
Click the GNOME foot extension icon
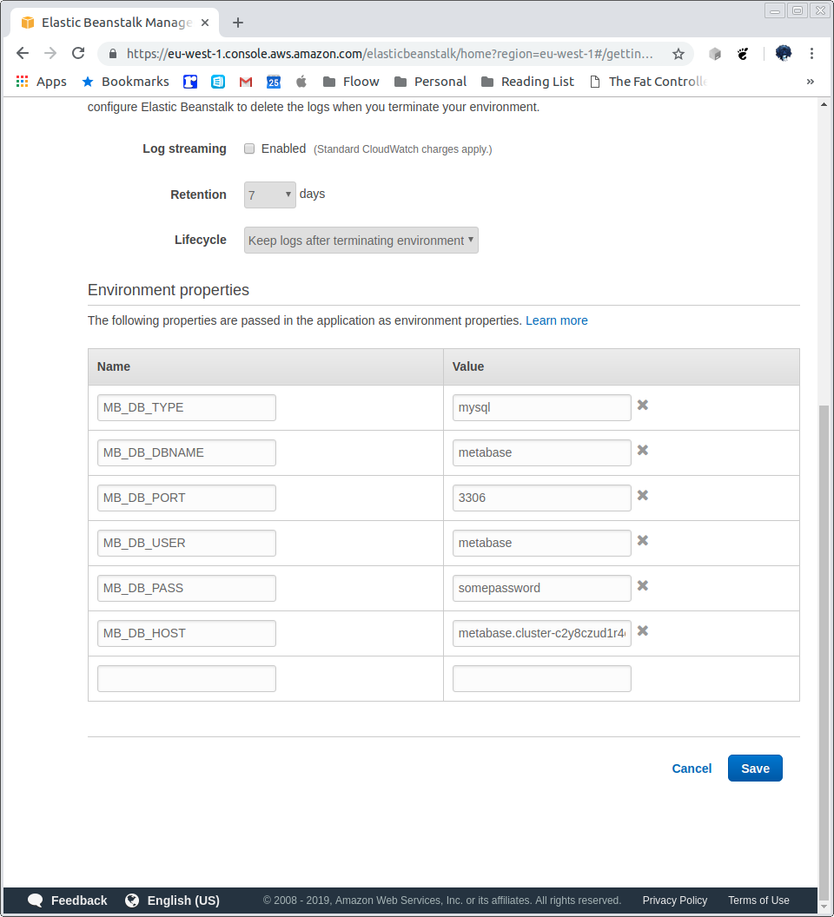pyautogui.click(x=743, y=54)
